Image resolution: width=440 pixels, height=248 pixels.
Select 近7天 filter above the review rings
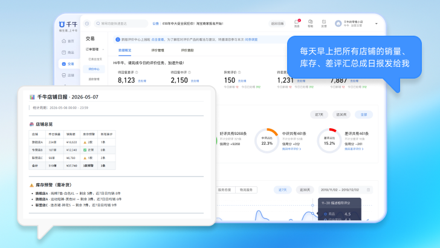coord(319,114)
